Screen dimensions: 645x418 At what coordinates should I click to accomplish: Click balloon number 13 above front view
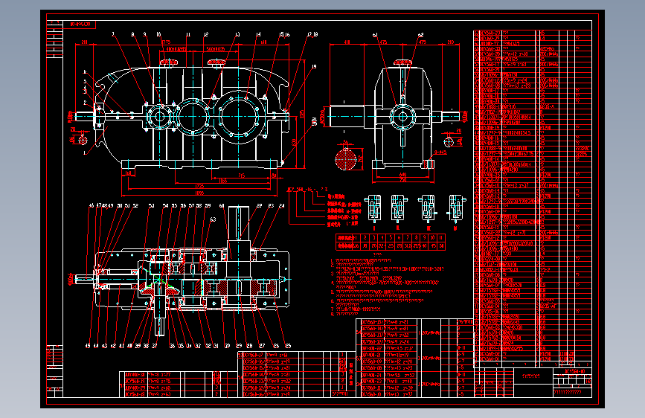pos(237,34)
